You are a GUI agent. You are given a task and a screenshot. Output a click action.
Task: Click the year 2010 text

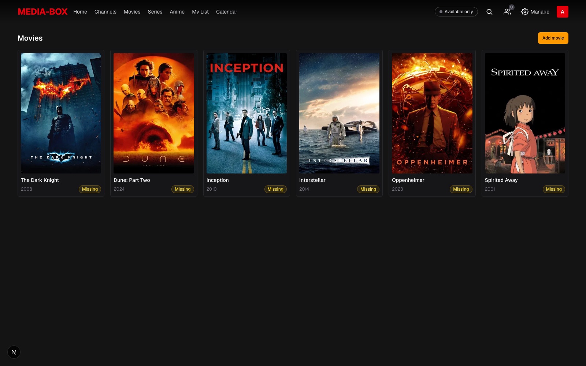click(x=212, y=189)
